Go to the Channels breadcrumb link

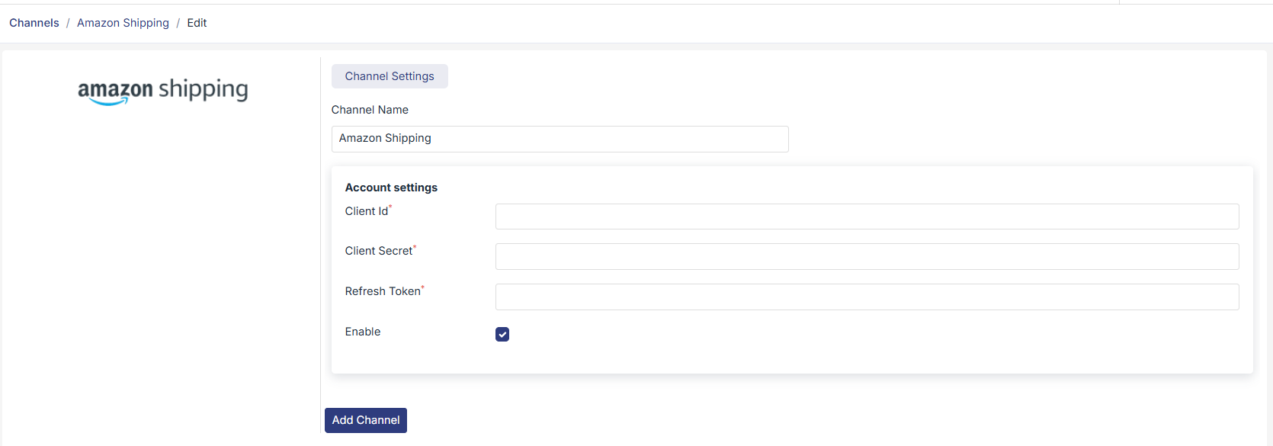(x=34, y=23)
